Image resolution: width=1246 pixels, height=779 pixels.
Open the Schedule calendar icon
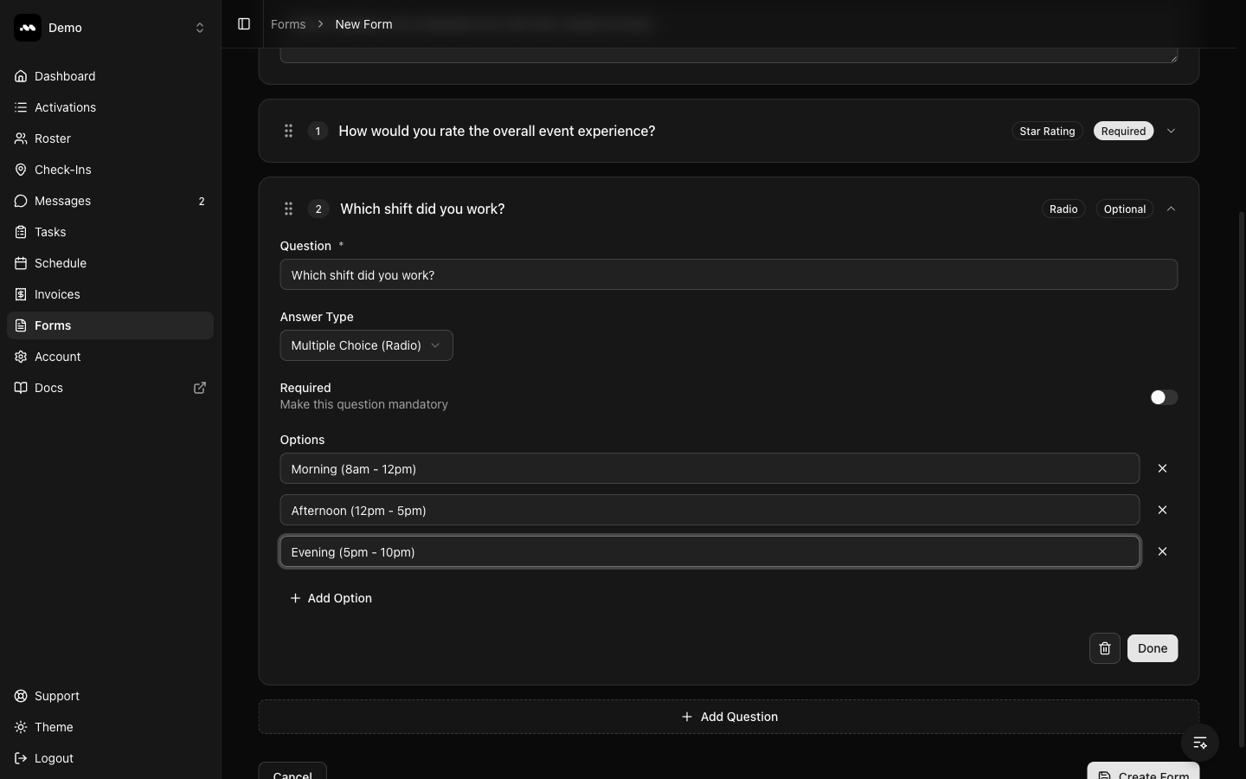point(20,263)
